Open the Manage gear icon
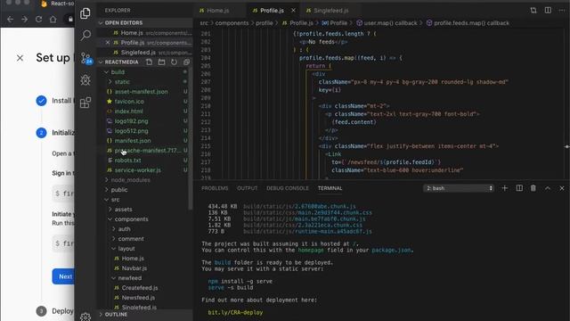The image size is (570, 321). 85,317
